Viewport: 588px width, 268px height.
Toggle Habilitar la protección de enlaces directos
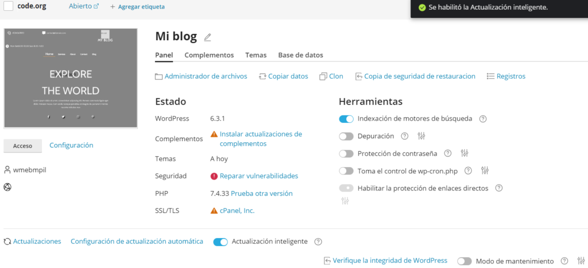pos(346,188)
